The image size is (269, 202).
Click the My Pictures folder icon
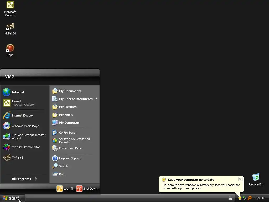(55, 107)
